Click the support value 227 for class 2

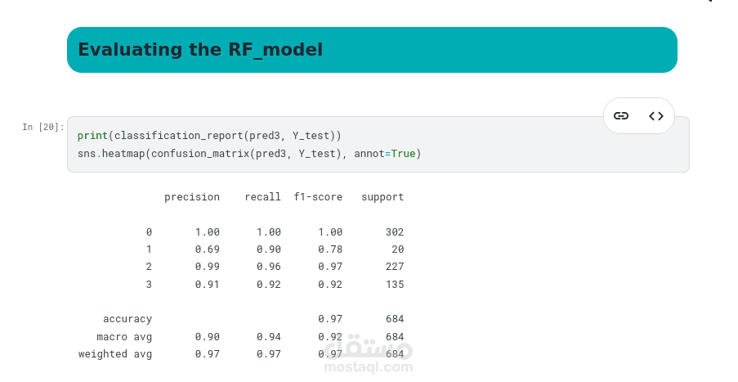click(x=395, y=267)
